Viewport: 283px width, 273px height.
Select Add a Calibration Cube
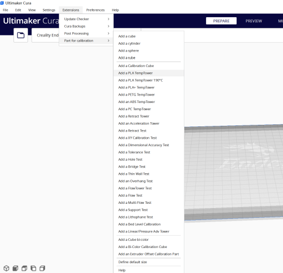(x=149, y=66)
